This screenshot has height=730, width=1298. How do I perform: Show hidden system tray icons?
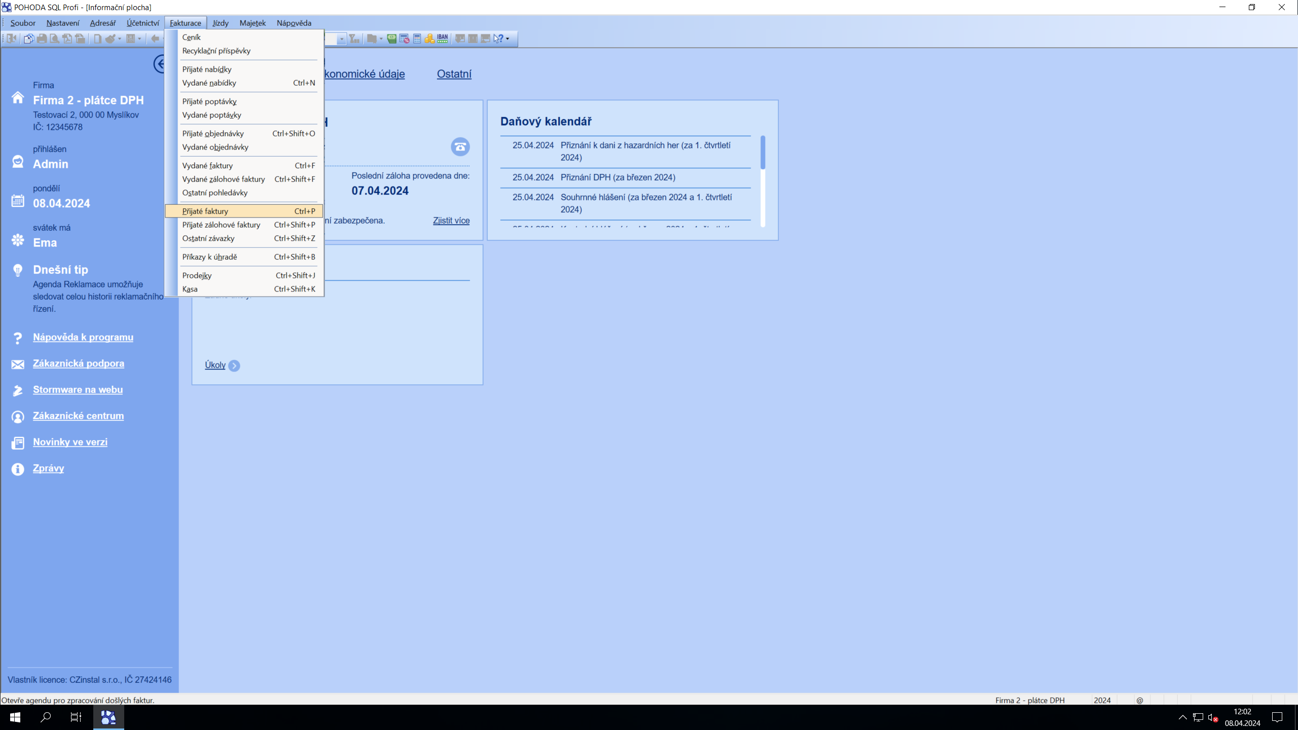tap(1182, 717)
